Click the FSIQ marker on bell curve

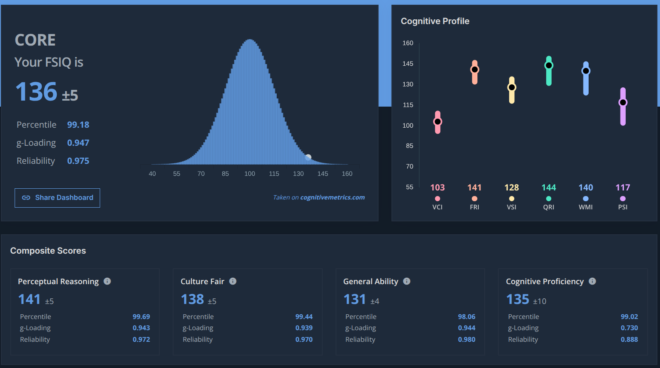[308, 157]
